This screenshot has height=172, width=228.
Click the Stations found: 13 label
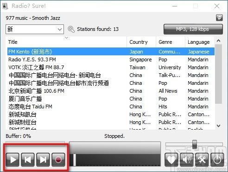(x=98, y=29)
